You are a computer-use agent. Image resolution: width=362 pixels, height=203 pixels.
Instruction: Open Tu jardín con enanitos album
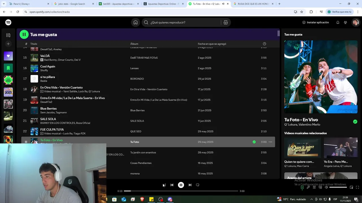143,153
